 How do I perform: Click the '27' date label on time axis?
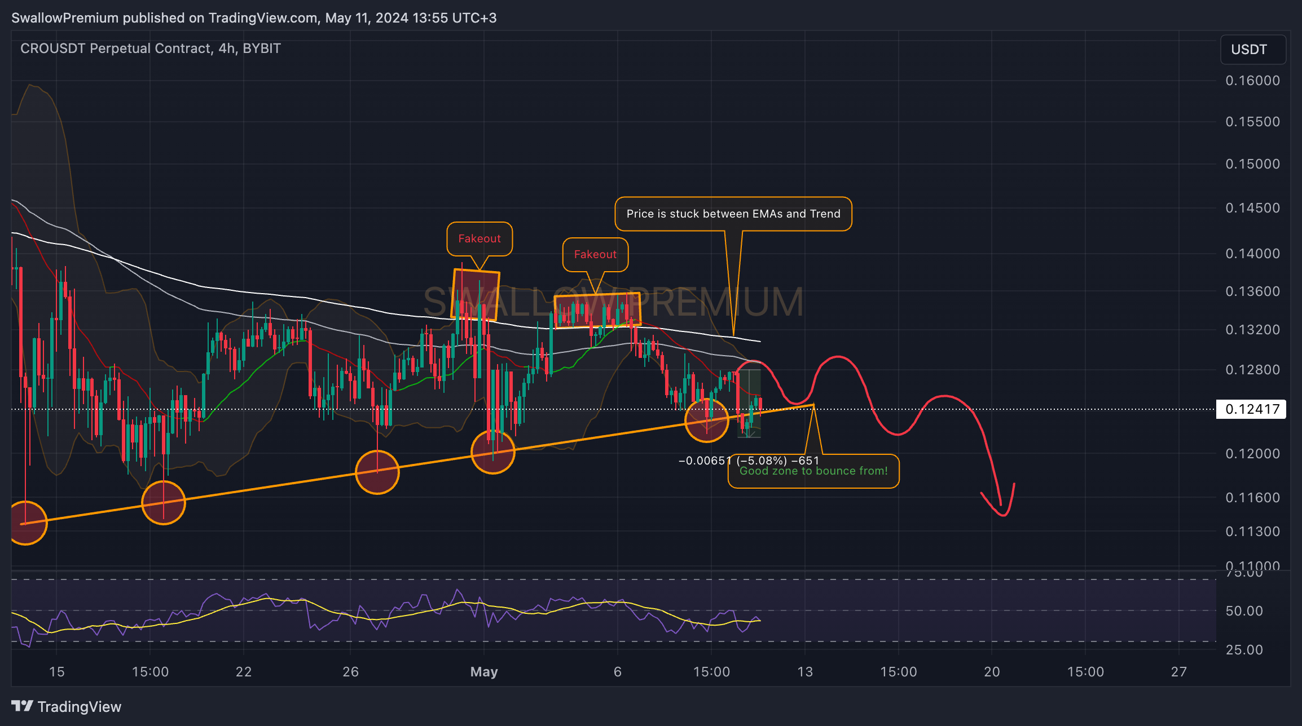coord(1179,672)
